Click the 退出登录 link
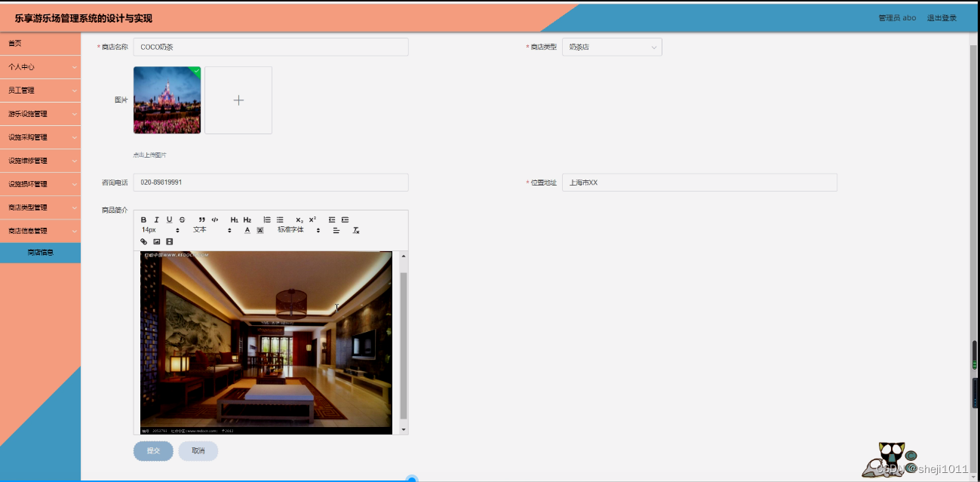The height and width of the screenshot is (482, 980). click(x=942, y=17)
